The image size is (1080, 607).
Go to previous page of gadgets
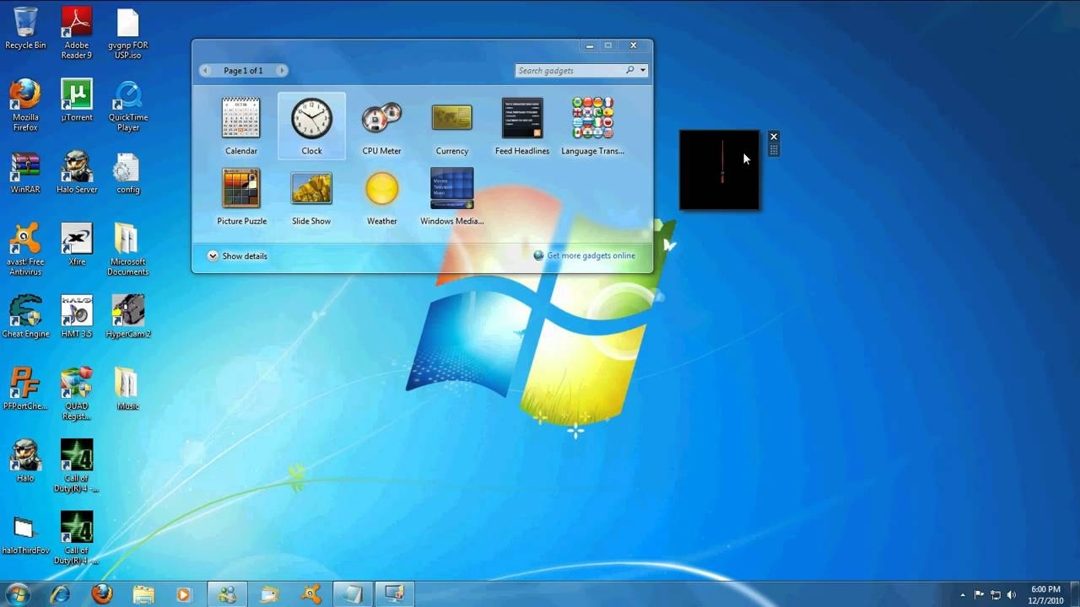(x=205, y=71)
